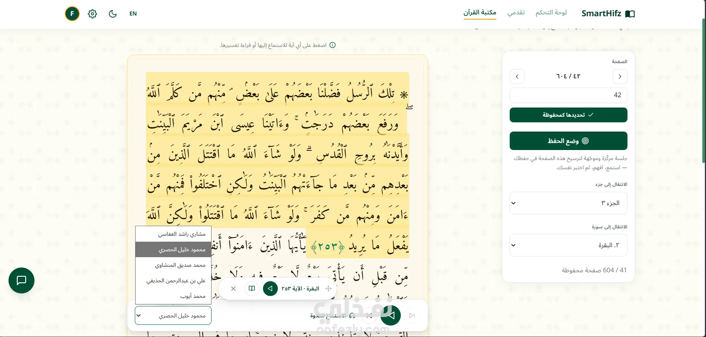Switch interface language to EN
706x337 pixels.
(133, 14)
